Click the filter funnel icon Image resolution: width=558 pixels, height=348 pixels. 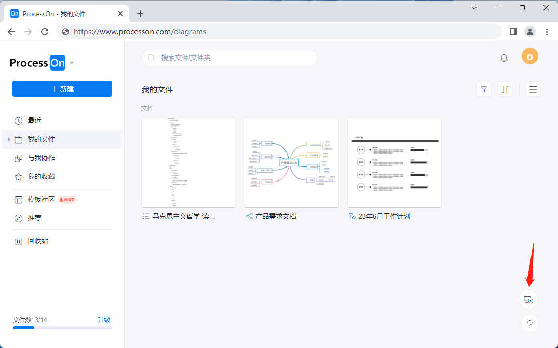pyautogui.click(x=484, y=89)
